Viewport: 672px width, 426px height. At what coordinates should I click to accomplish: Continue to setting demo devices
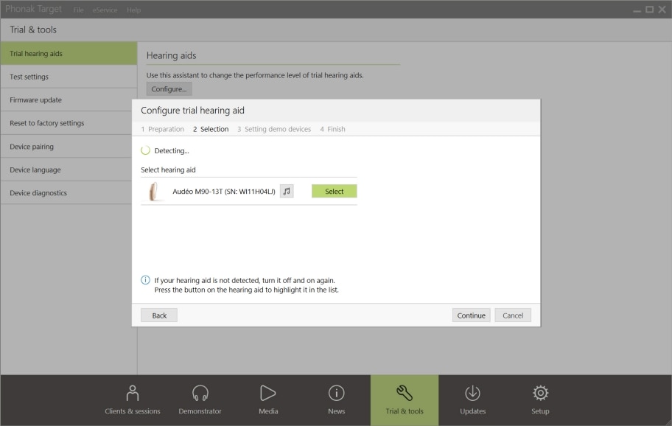click(471, 315)
